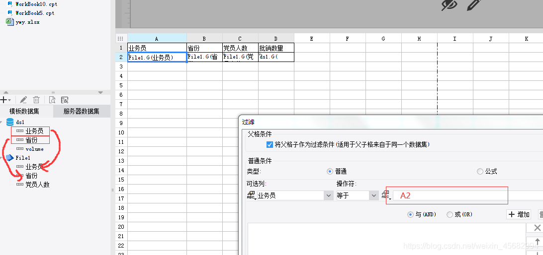Click the X remove condition button
This screenshot has height=255, width=543.
coord(537,227)
